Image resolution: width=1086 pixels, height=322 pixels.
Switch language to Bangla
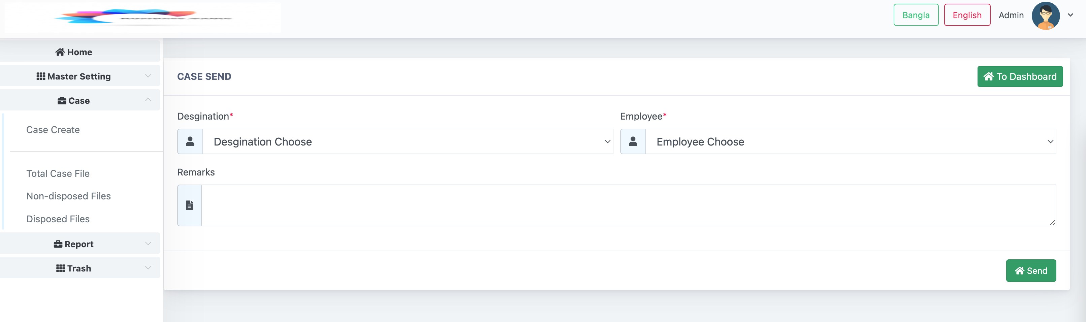916,15
